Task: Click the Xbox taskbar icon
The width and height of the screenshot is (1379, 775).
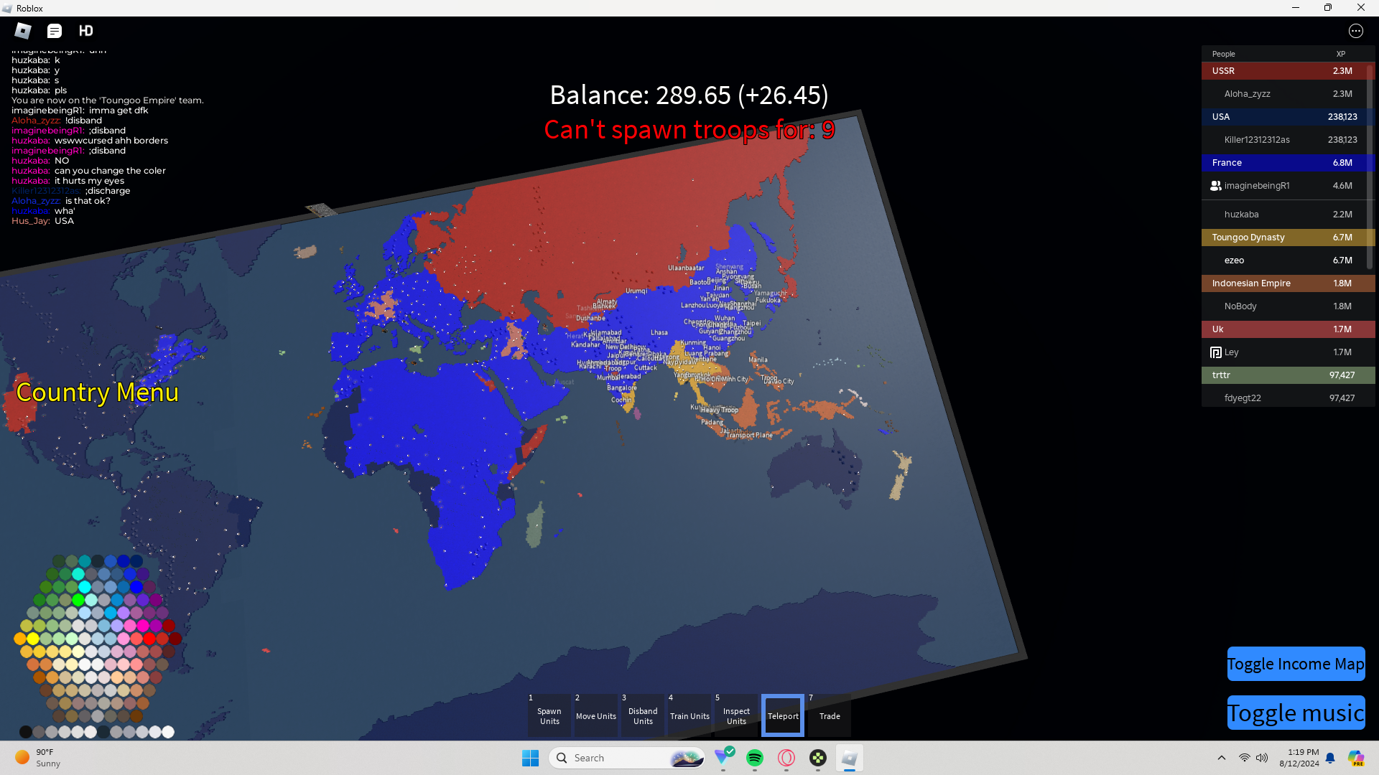Action: 818,758
